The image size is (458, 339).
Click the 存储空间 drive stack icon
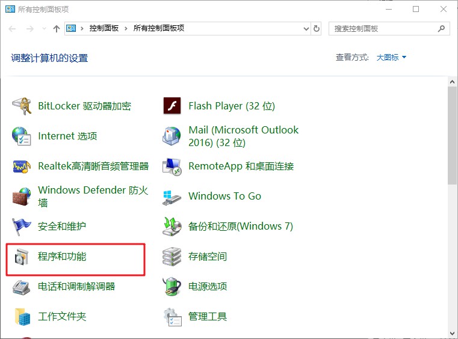172,257
